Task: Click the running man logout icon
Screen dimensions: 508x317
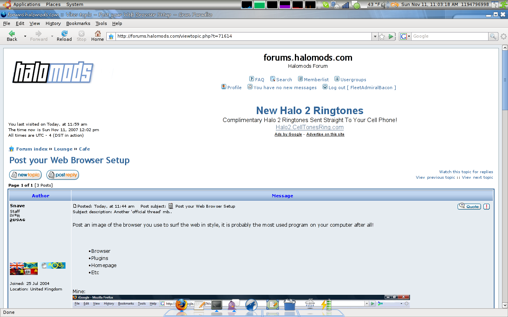Action: pyautogui.click(x=503, y=5)
